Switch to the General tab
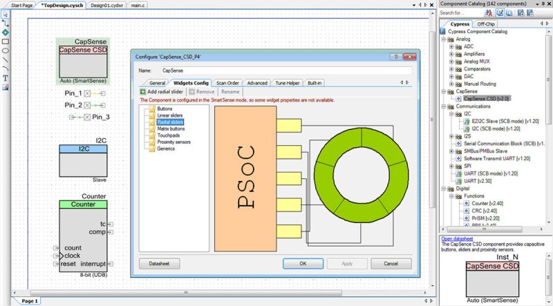553x306 pixels. tap(157, 83)
